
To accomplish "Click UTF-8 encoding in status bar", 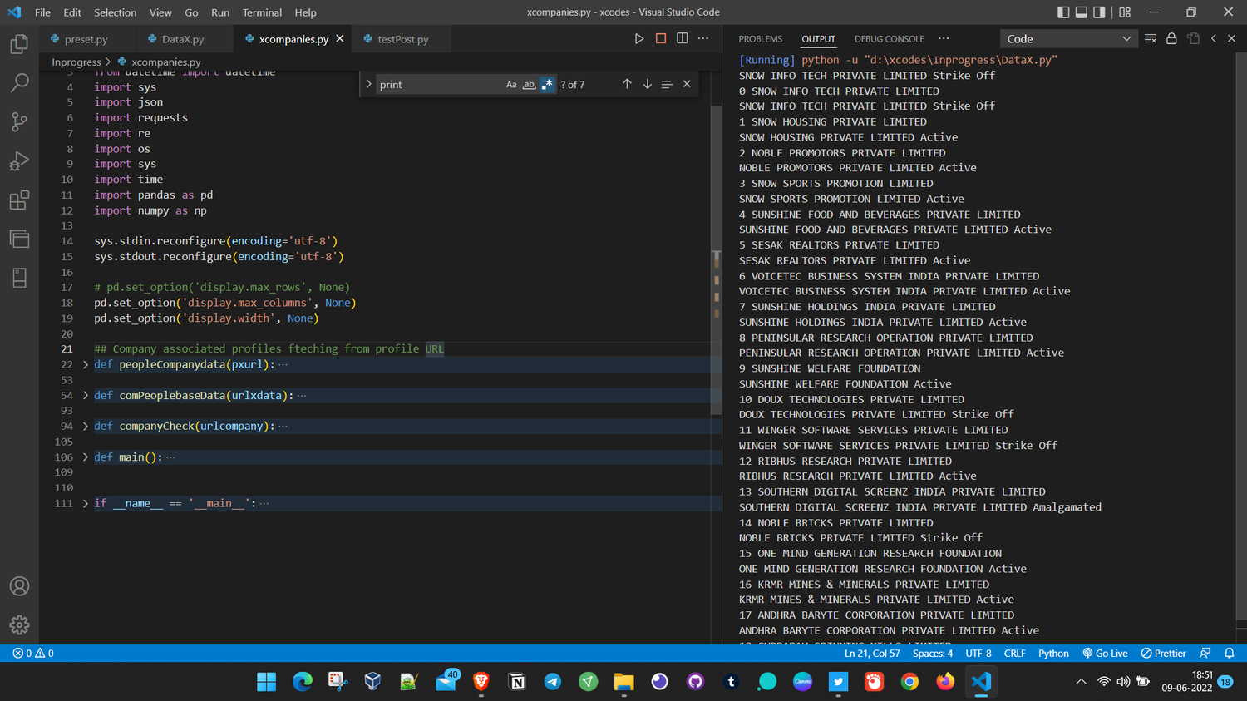I will (x=978, y=654).
